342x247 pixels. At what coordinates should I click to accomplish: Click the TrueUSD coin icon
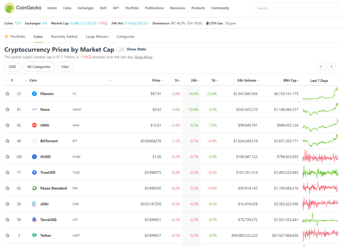coord(34,172)
